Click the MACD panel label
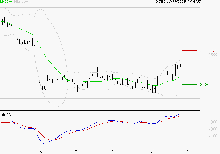 [6, 115]
